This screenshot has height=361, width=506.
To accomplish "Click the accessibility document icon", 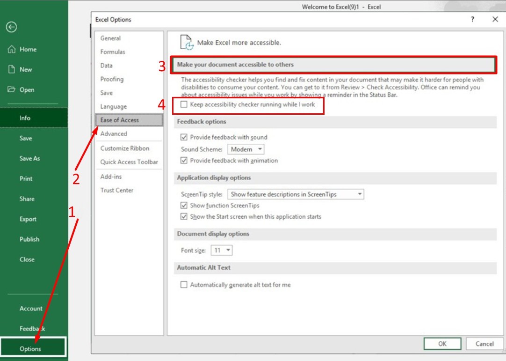I will point(187,43).
